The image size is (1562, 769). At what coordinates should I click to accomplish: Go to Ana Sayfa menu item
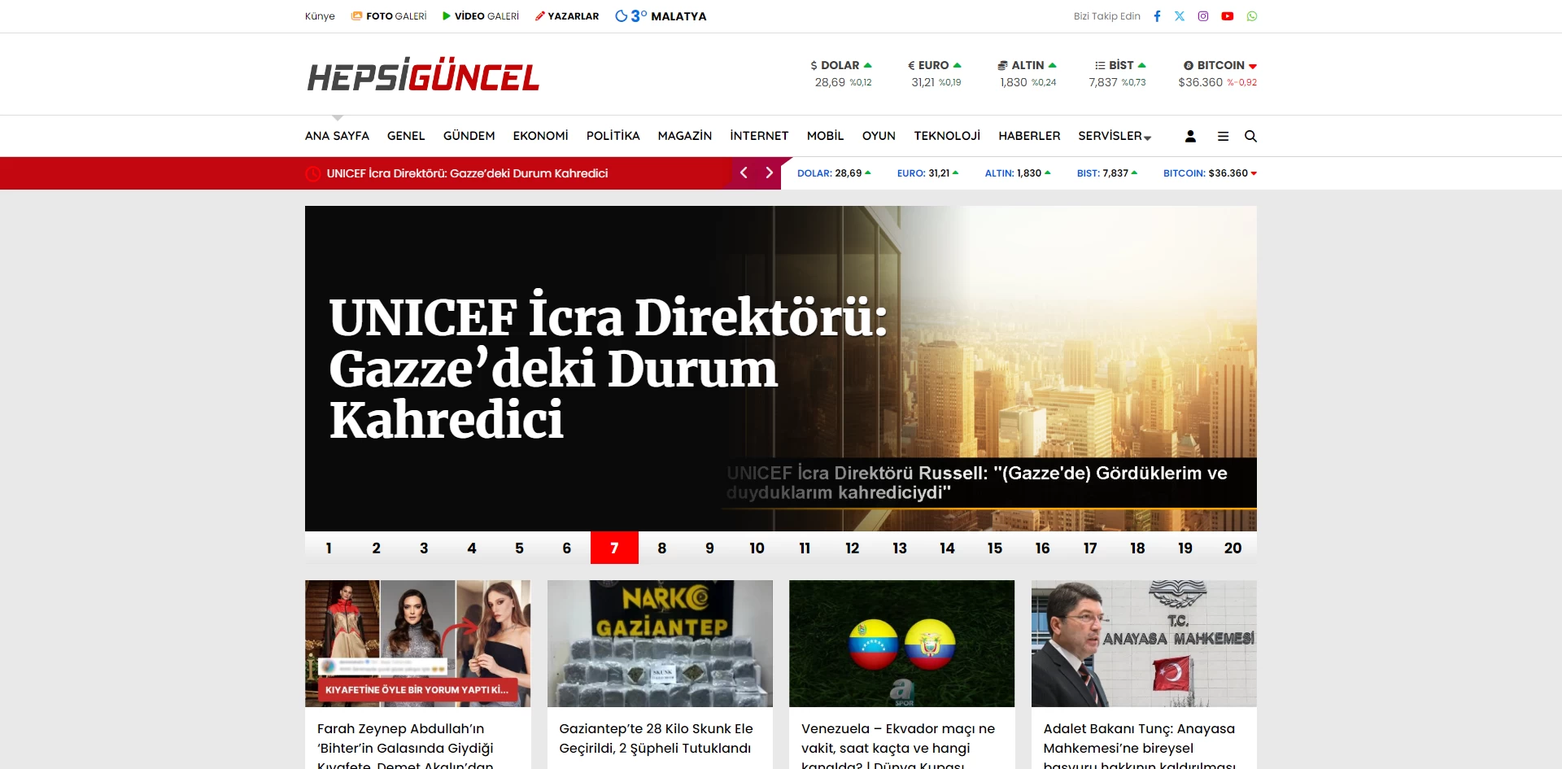337,136
